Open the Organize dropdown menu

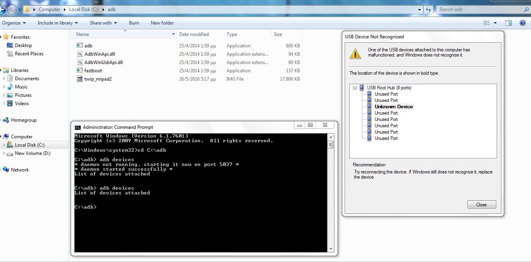coord(14,23)
